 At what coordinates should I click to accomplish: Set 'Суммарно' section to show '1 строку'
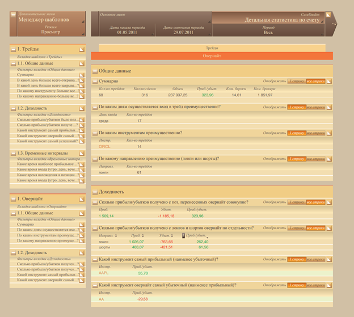click(297, 81)
